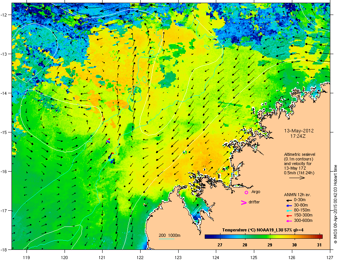338x261 pixels.
Task: Click the Temperature NOAA19_L3U colorbar title
Action: [x=263, y=230]
